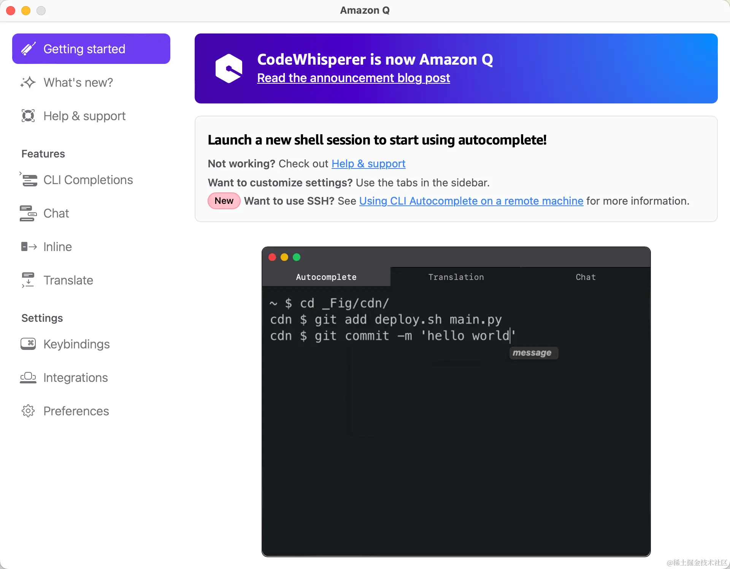Click the pink New badge

coord(224,201)
